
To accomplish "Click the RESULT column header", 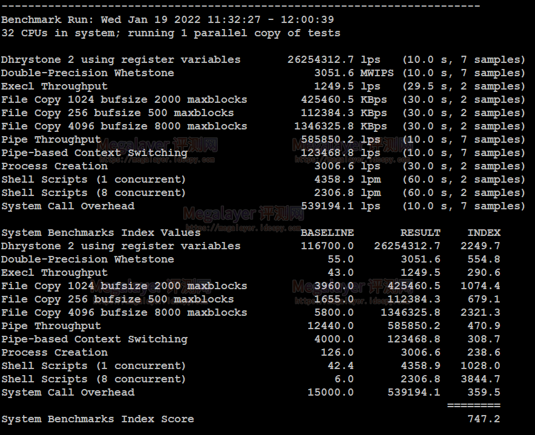I will pyautogui.click(x=421, y=233).
